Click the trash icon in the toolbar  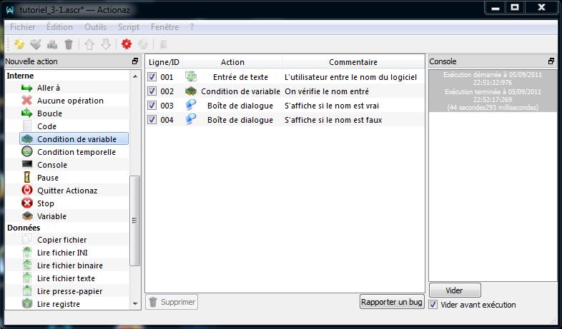pyautogui.click(x=69, y=44)
